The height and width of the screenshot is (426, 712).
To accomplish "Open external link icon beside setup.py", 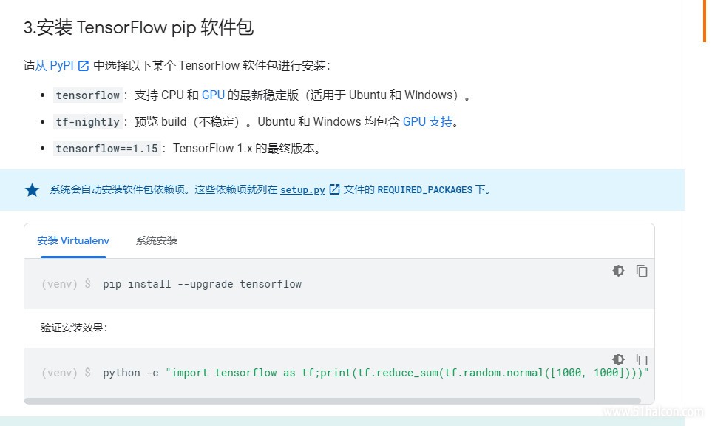I will [x=334, y=190].
